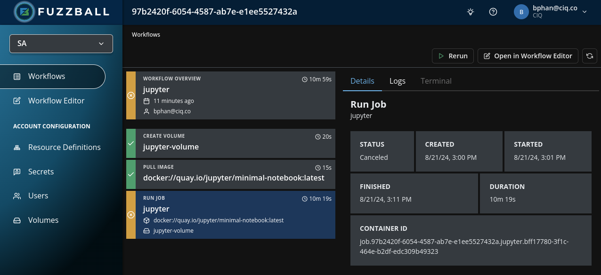Screen dimensions: 601x275
Task: Select the Pull Image minimal-notebook step
Action: [x=231, y=174]
